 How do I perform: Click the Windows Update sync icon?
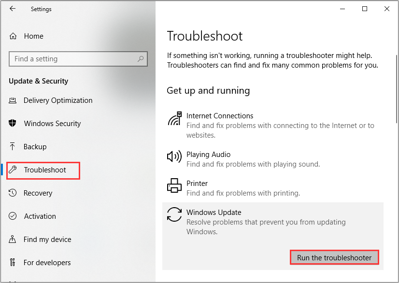(x=174, y=214)
